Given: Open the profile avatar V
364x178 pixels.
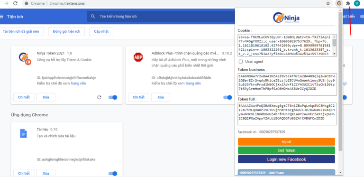Looking at the screenshot, I should [356, 3].
